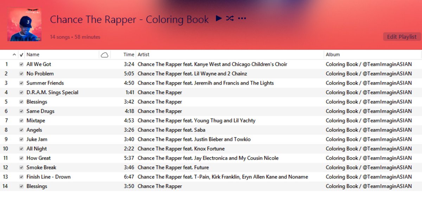Click track number 11
The width and height of the screenshot is (422, 200).
click(5, 158)
